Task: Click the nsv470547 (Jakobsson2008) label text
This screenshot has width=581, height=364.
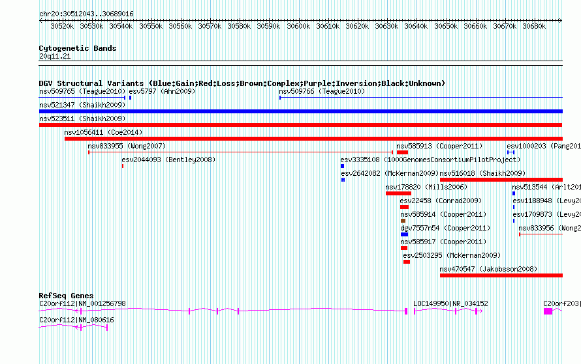Action: pyautogui.click(x=488, y=269)
